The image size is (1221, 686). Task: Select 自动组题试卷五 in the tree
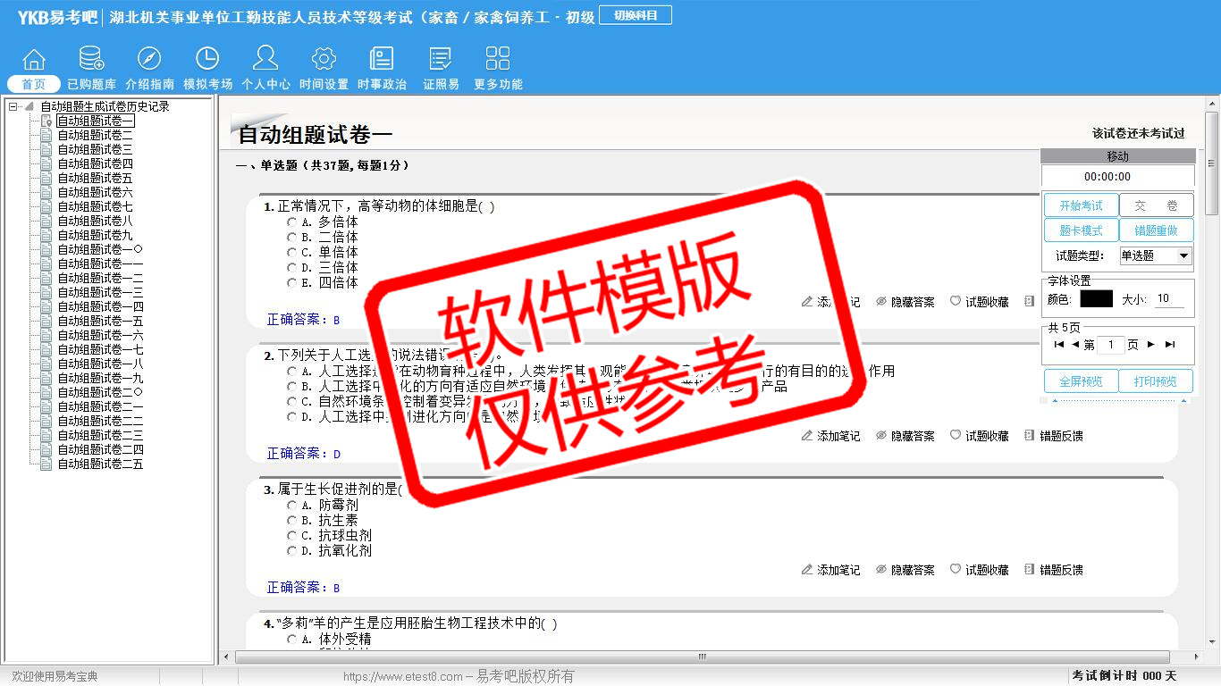(x=95, y=179)
